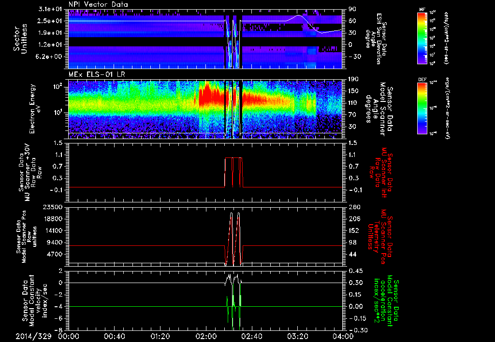495x342 pixels.
Task: Click the DEF color bar
Action: [x=422, y=108]
